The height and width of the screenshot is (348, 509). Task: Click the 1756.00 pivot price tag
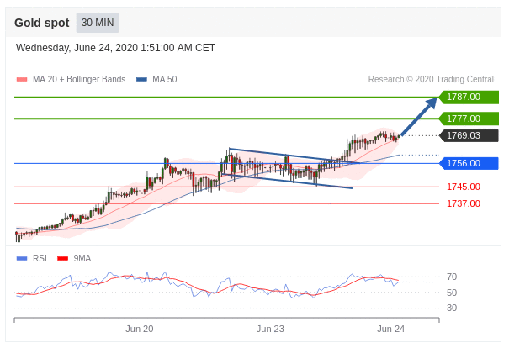[469, 163]
